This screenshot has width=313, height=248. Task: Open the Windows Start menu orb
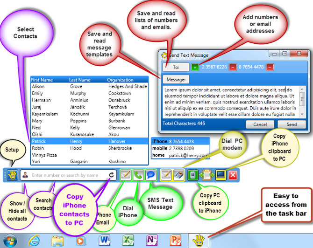10,241
